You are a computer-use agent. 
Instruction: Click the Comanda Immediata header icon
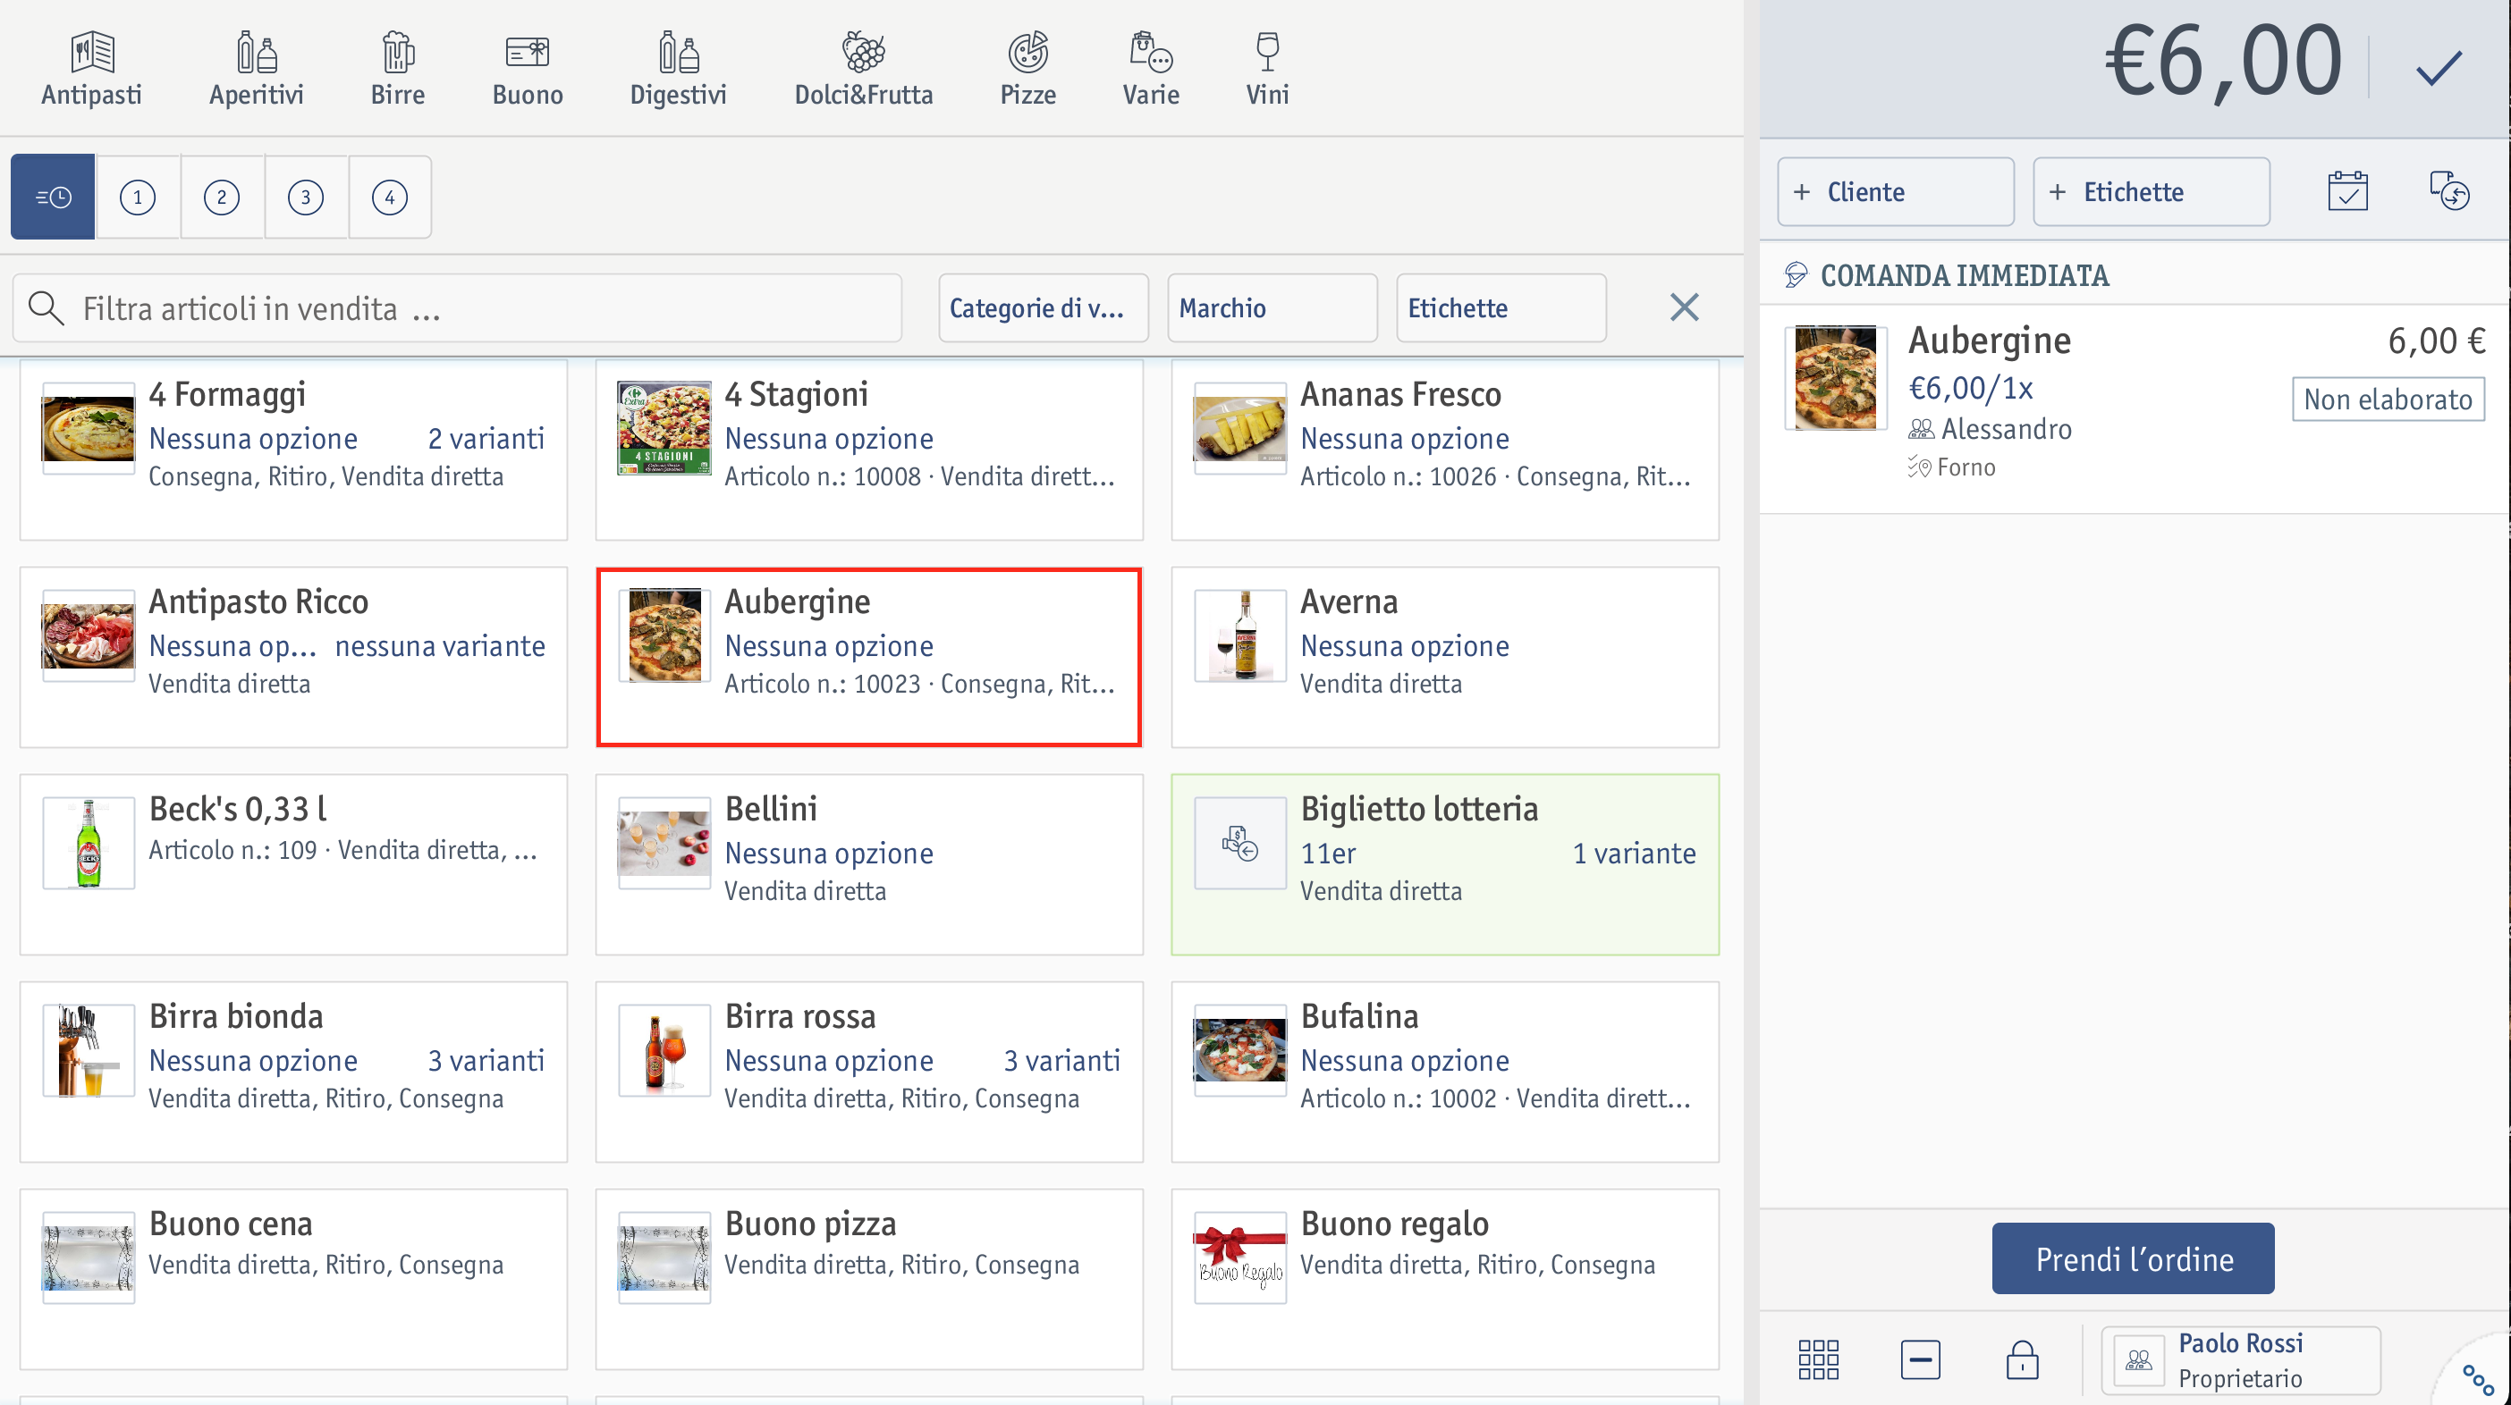point(1795,274)
